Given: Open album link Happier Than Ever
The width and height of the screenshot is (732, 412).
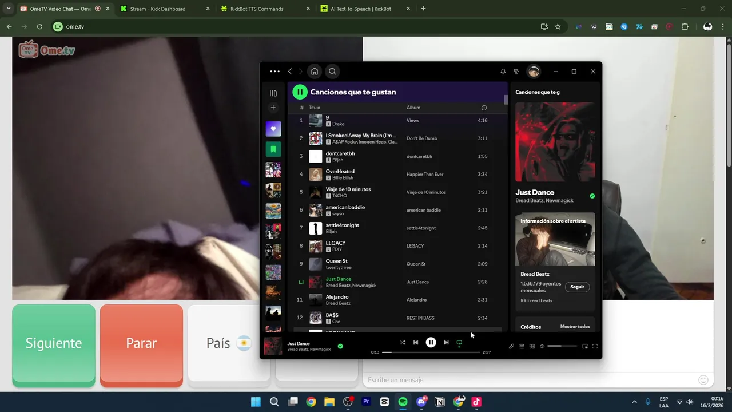Looking at the screenshot, I should (425, 174).
